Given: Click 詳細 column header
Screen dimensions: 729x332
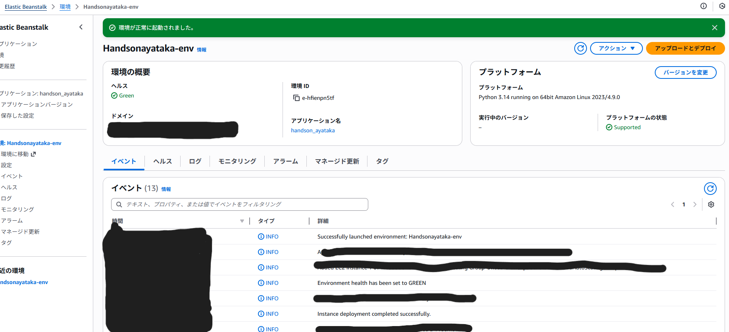Looking at the screenshot, I should (x=323, y=221).
